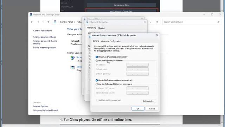Click Control Panel breadcrumb in address bar

point(66,22)
